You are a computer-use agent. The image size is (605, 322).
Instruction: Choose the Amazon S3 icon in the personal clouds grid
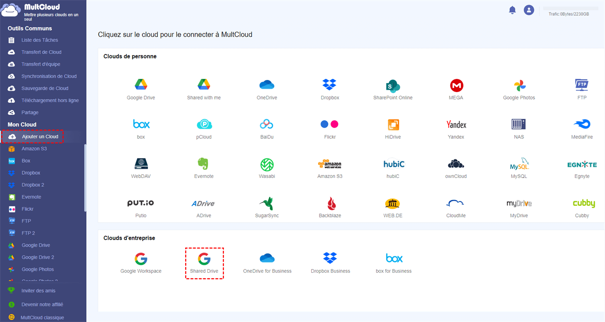[329, 164]
